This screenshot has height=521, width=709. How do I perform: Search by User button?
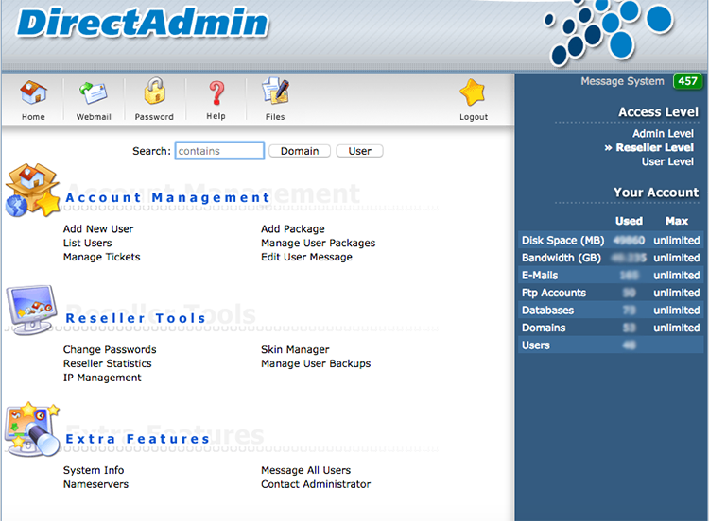click(359, 151)
